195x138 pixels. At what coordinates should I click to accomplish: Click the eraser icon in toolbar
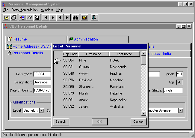tap(29, 18)
